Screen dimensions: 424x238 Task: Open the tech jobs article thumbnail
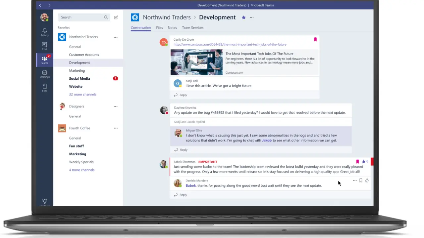[x=196, y=62]
